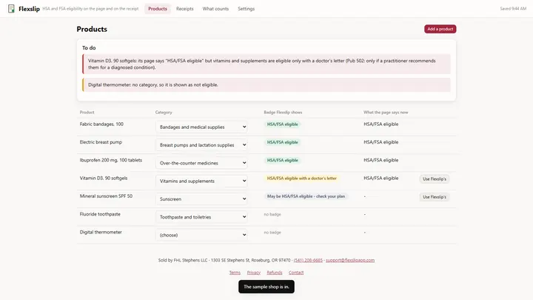Image resolution: width=533 pixels, height=300 pixels.
Task: Click the What the page says now header
Action: point(386,113)
